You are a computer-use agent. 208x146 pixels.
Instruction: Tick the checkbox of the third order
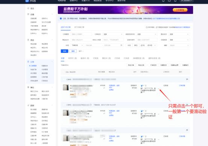(64, 130)
